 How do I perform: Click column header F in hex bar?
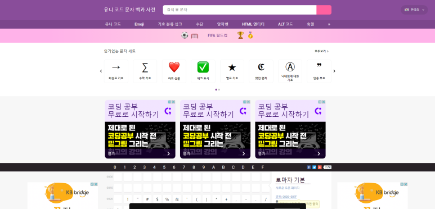(263, 167)
